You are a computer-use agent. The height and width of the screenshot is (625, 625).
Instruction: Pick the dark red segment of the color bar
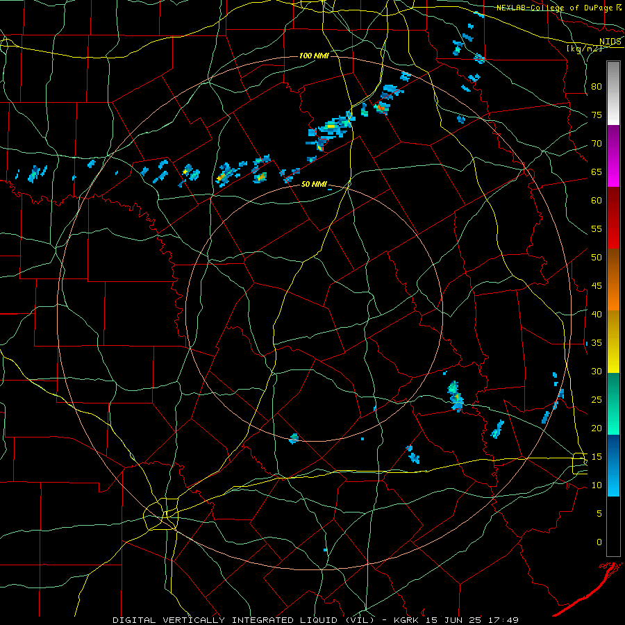[613, 219]
